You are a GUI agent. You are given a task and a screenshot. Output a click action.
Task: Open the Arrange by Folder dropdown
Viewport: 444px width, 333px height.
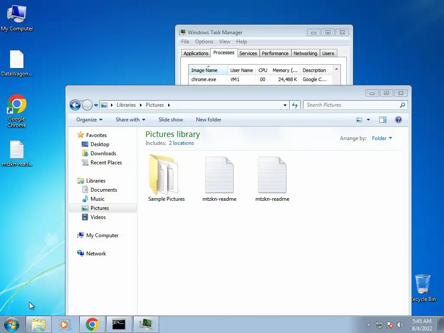tap(382, 138)
